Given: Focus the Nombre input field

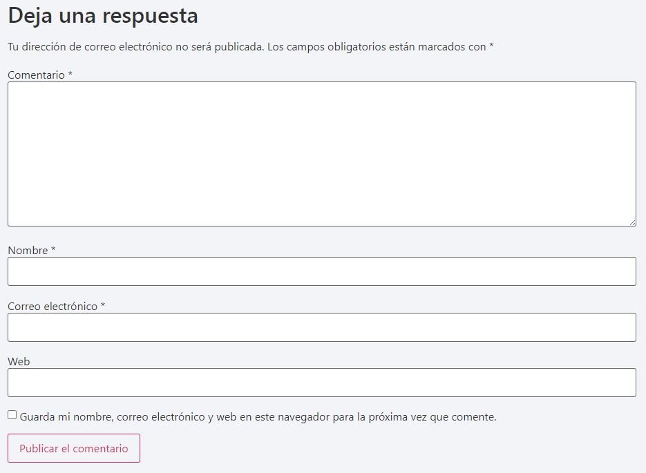Looking at the screenshot, I should [x=321, y=271].
